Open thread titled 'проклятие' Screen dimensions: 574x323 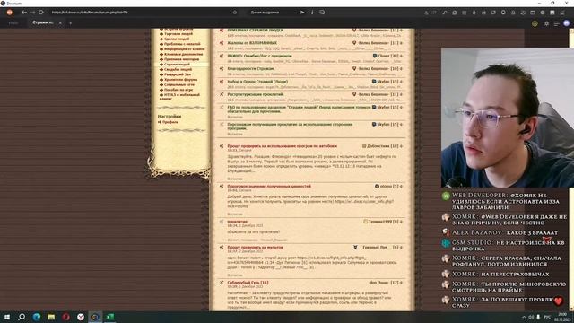coord(237,222)
